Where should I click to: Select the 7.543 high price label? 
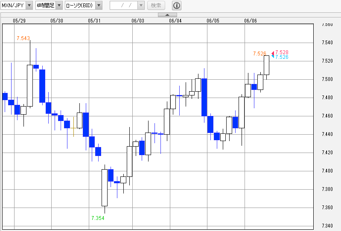(23, 38)
